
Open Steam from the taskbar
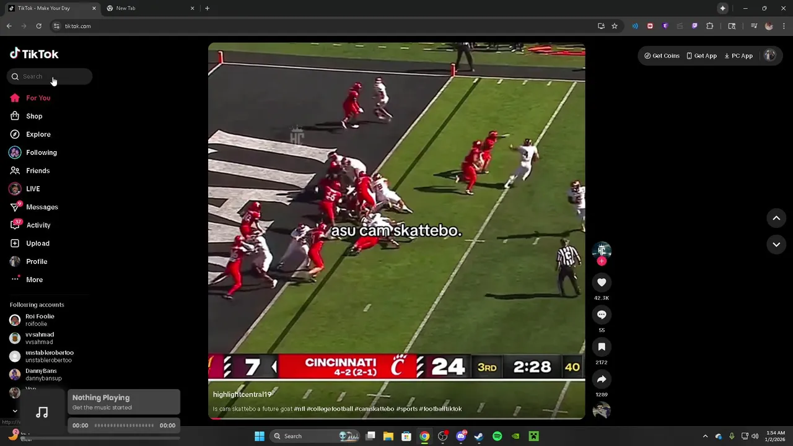(x=479, y=436)
